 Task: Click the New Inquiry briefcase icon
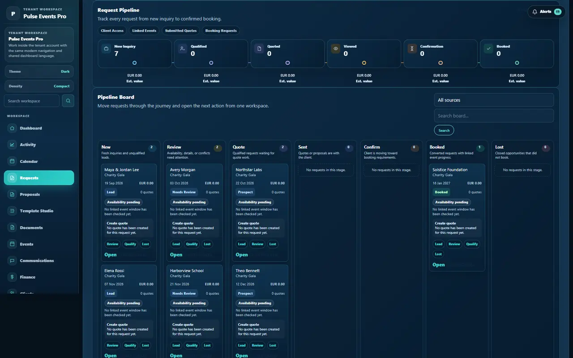pyautogui.click(x=106, y=48)
